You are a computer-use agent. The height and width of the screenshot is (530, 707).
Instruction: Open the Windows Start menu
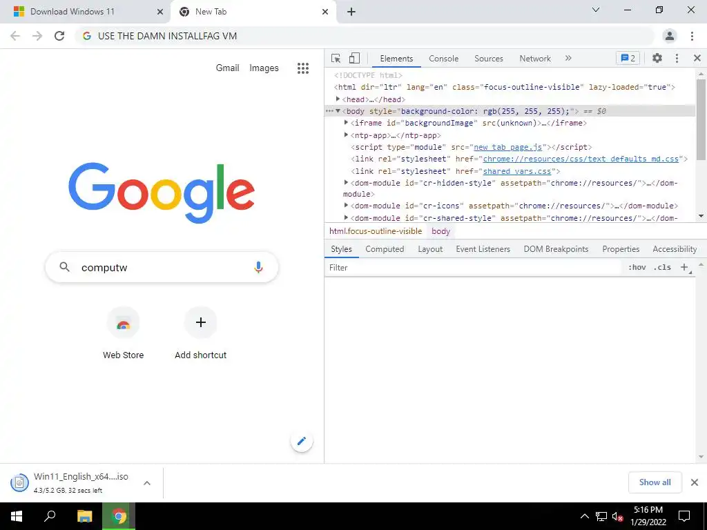click(x=17, y=516)
